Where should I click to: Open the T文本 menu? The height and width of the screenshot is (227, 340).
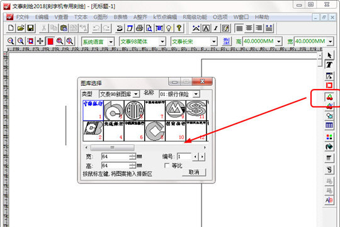(x=81, y=17)
